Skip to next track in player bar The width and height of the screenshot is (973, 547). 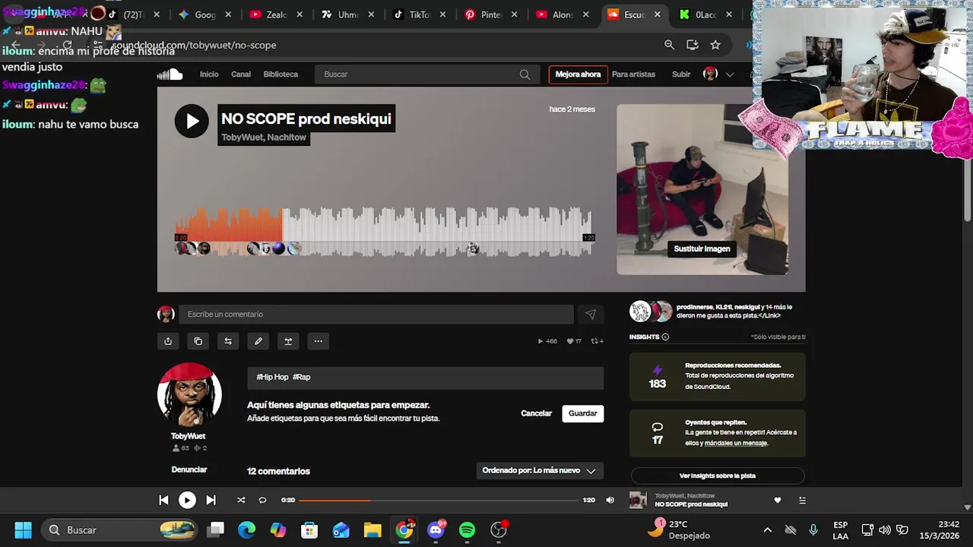[x=211, y=500]
